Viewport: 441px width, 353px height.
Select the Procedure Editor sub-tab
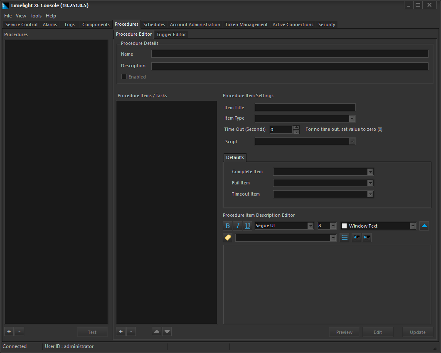(x=134, y=34)
